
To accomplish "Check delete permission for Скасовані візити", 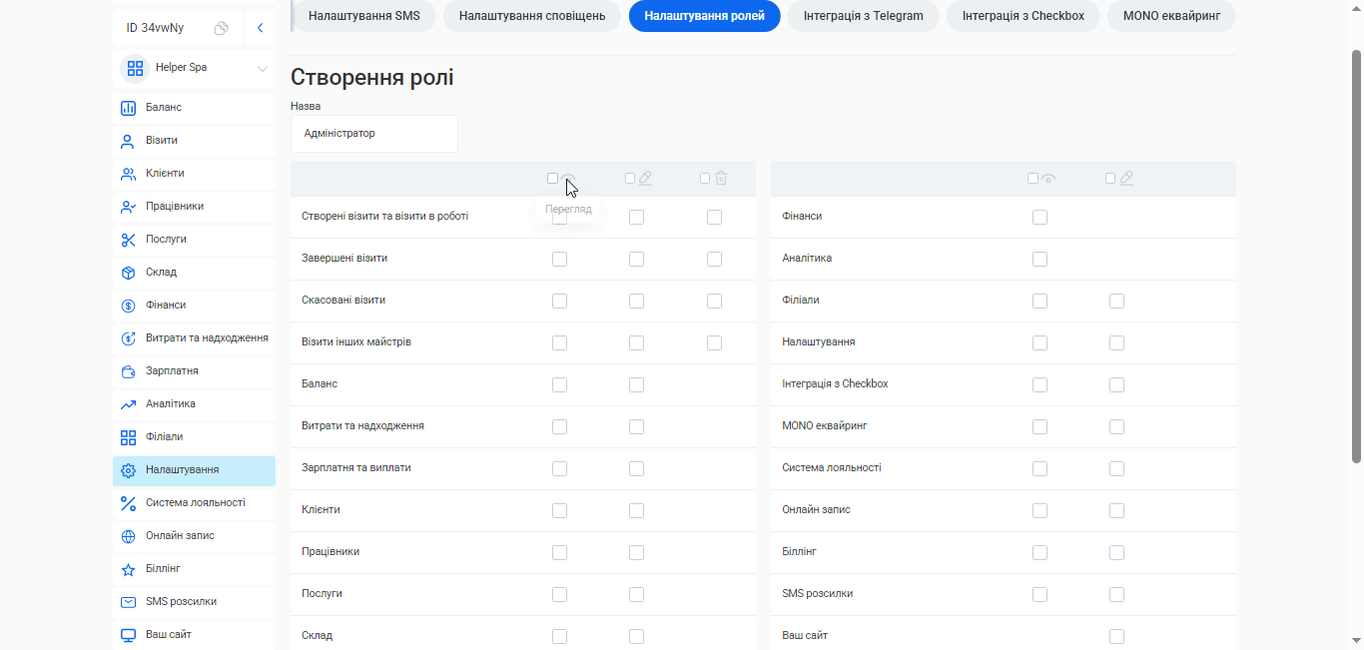I will (x=714, y=301).
